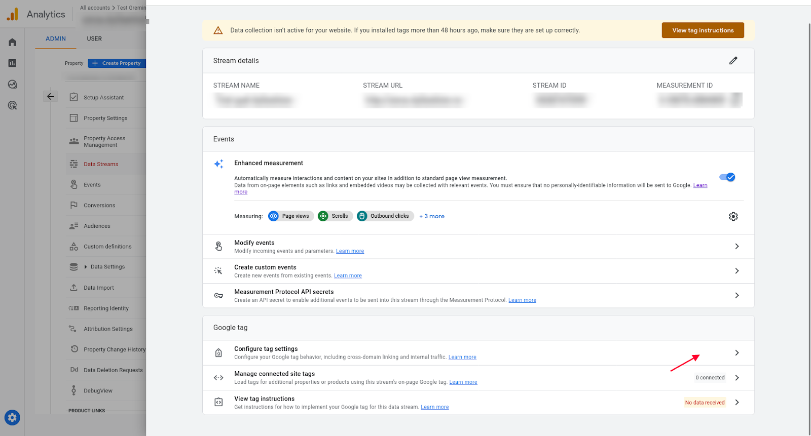
Task: Click the Data Streams icon in sidebar
Action: point(73,164)
